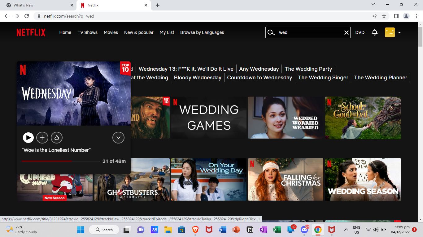
Task: Open Excel from the taskbar
Action: [x=277, y=230]
